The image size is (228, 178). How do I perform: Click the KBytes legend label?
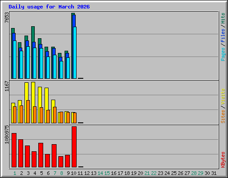(x=223, y=160)
